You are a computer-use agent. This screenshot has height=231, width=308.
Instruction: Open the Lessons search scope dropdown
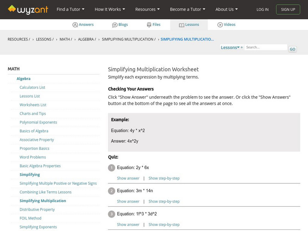pyautogui.click(x=231, y=47)
